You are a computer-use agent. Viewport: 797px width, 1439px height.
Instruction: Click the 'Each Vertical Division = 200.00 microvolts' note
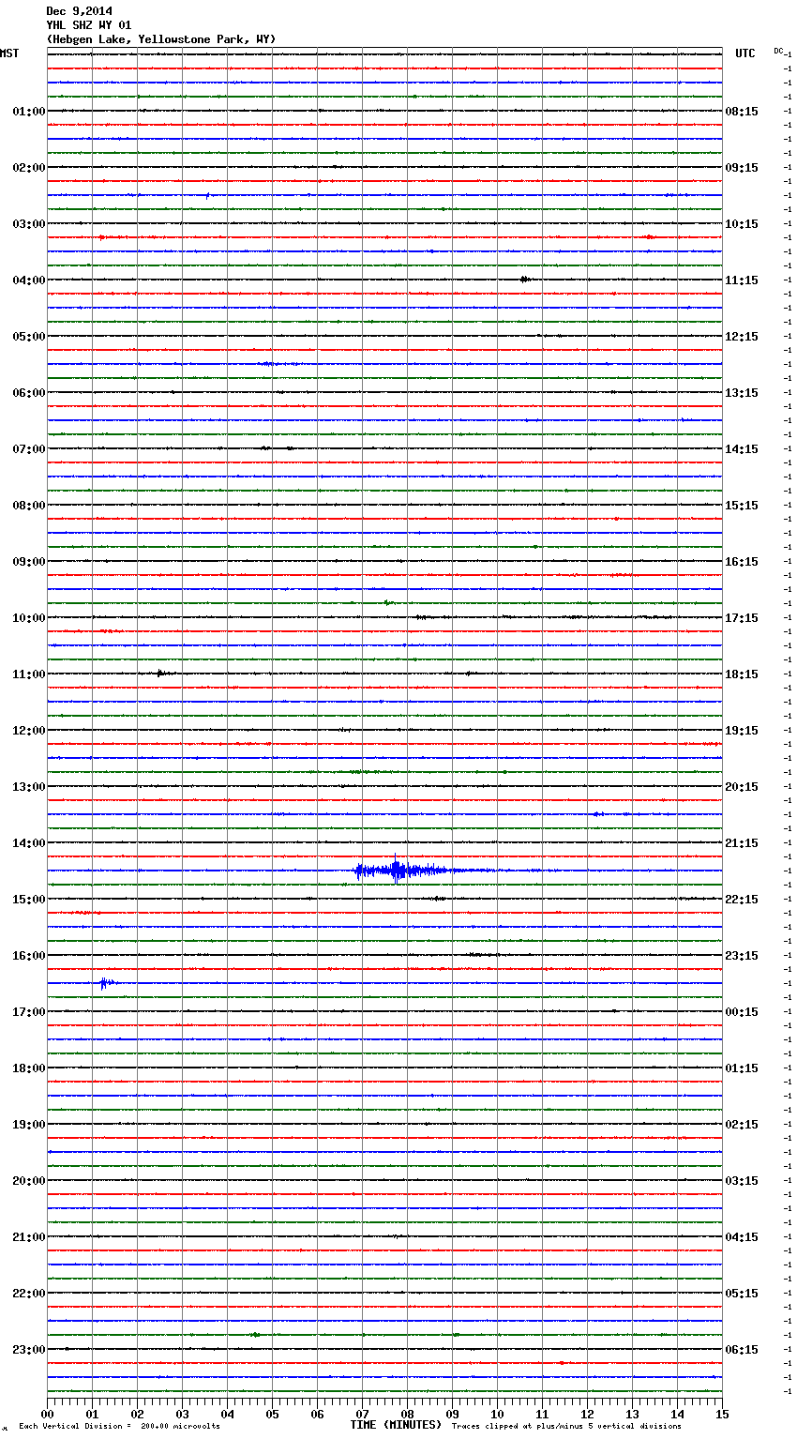point(119,1427)
